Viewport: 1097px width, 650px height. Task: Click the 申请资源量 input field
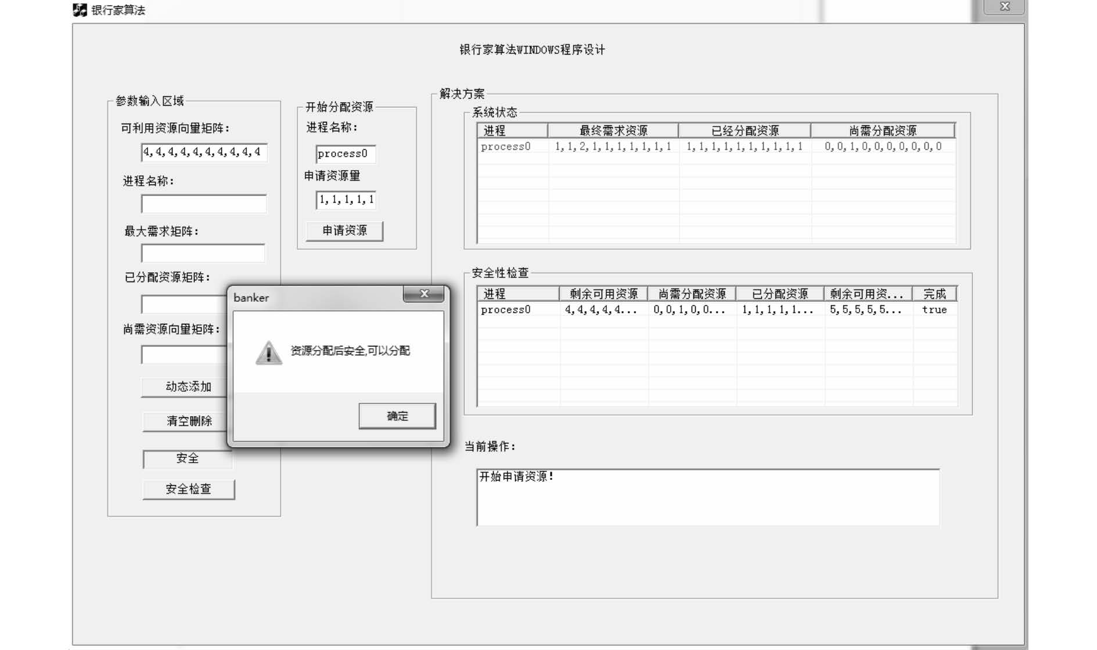[x=345, y=200]
